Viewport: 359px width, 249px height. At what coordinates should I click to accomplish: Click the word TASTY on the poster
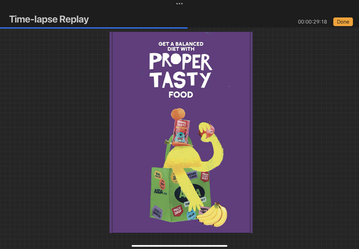click(180, 80)
